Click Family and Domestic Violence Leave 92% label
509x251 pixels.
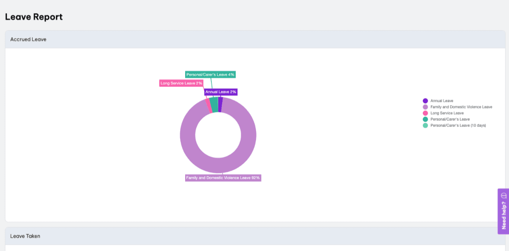pyautogui.click(x=223, y=178)
